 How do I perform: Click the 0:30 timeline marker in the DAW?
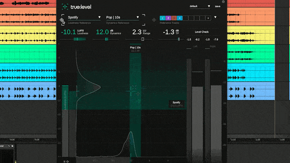tap(12, 139)
